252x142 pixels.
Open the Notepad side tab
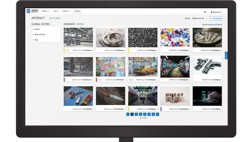(226, 55)
